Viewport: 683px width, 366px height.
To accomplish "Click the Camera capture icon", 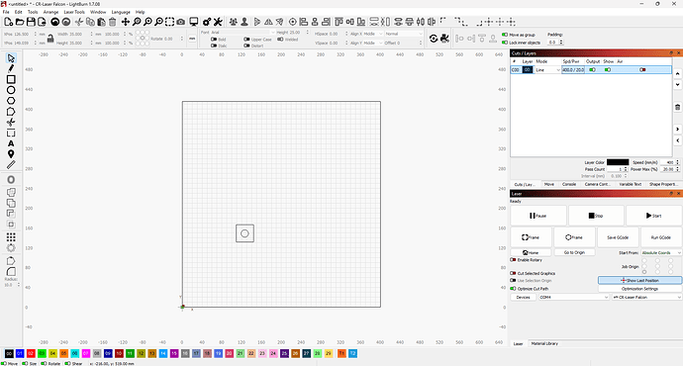I will [x=181, y=22].
